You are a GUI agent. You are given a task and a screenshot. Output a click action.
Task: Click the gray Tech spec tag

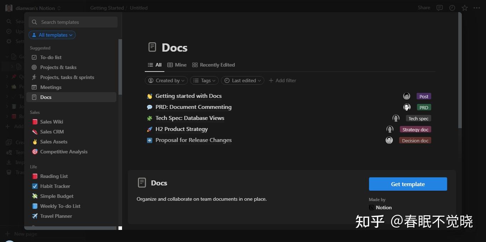[418, 119]
